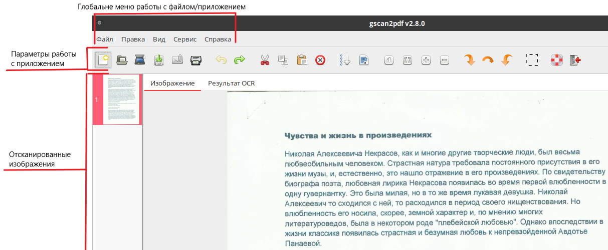
Task: Quit the application via the exit door icon
Action: [x=575, y=60]
